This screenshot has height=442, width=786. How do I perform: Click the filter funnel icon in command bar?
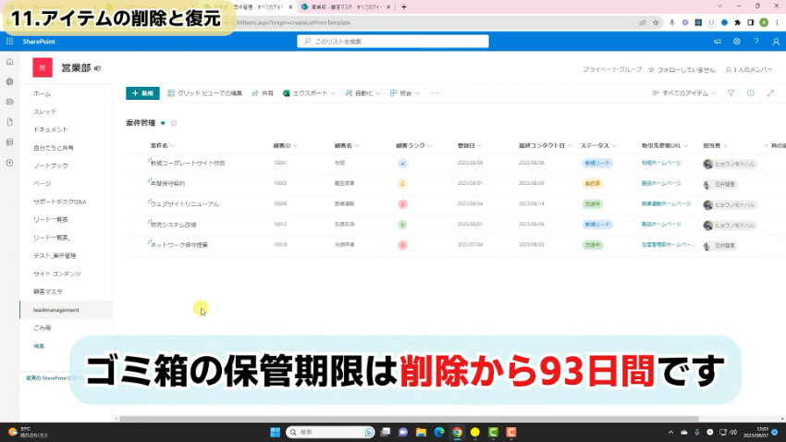pos(731,93)
